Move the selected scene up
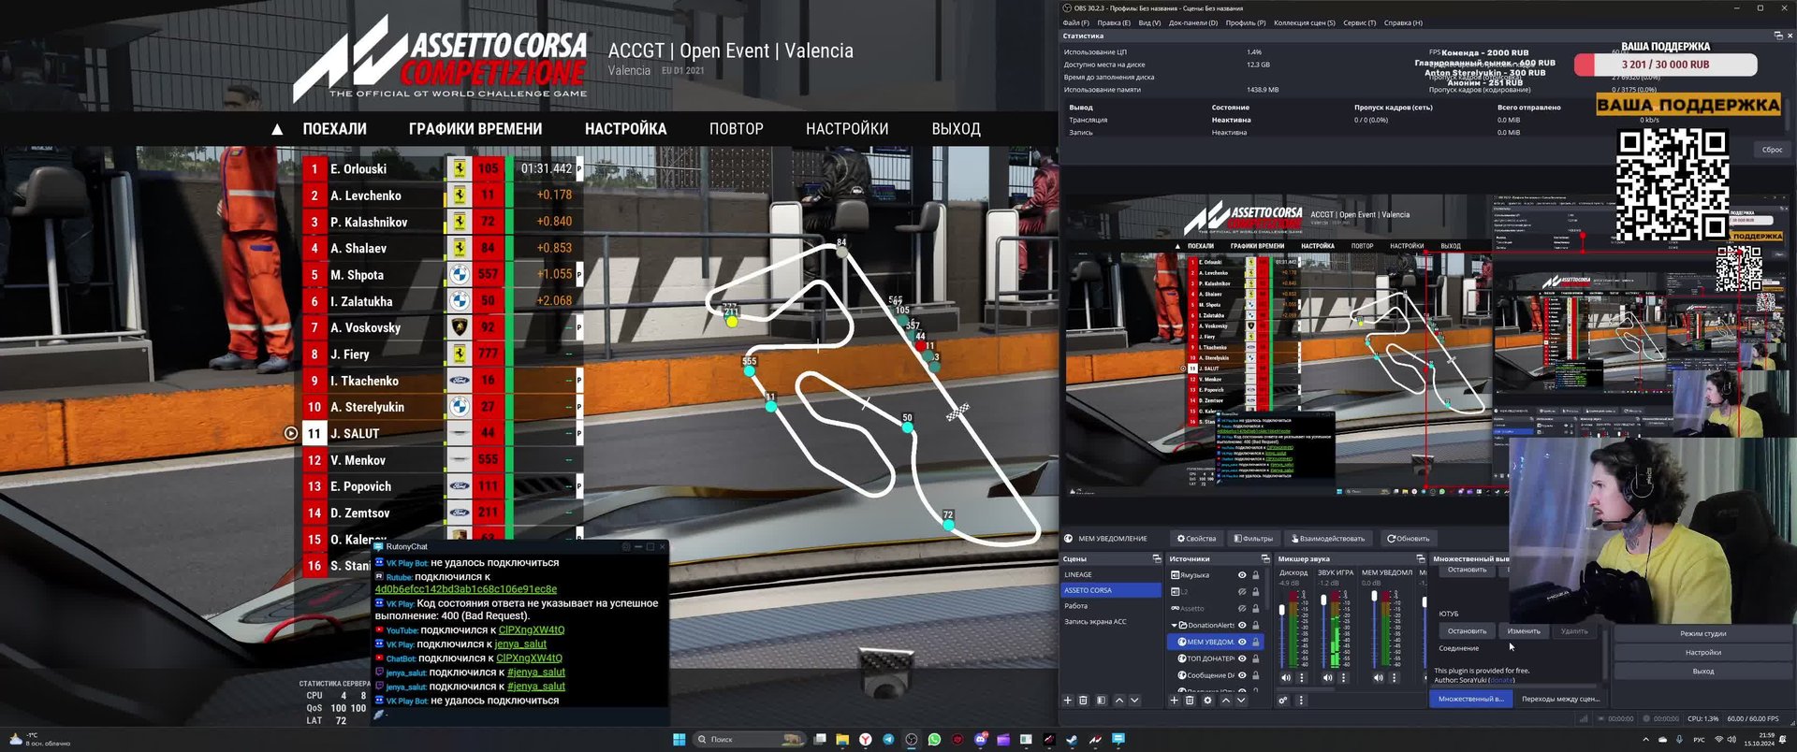 (x=1118, y=700)
